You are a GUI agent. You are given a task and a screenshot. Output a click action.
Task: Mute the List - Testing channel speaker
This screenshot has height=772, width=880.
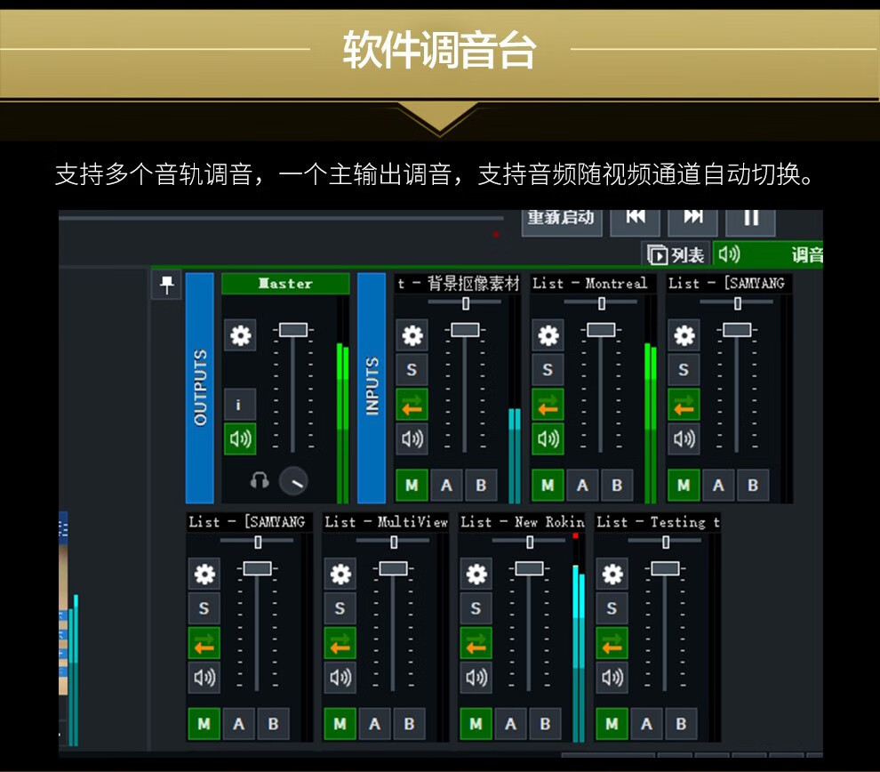point(612,678)
